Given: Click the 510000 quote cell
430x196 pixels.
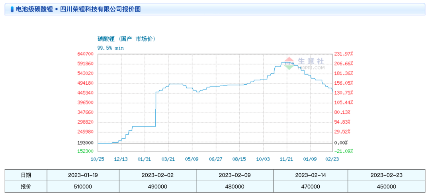Looking at the screenshot, I should click(83, 187).
